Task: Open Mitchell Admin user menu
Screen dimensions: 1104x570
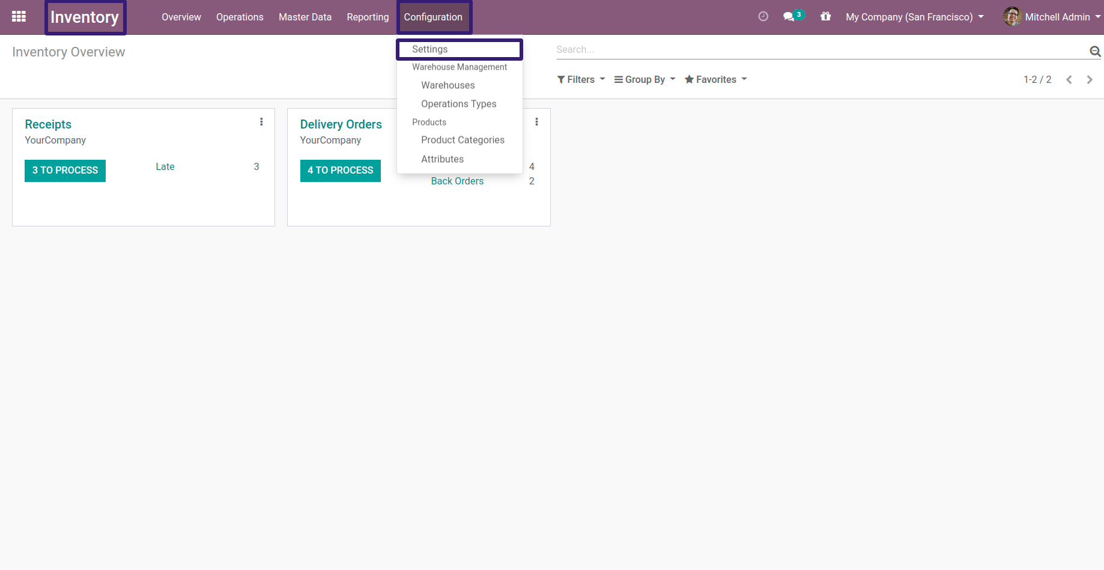Action: pyautogui.click(x=1052, y=17)
